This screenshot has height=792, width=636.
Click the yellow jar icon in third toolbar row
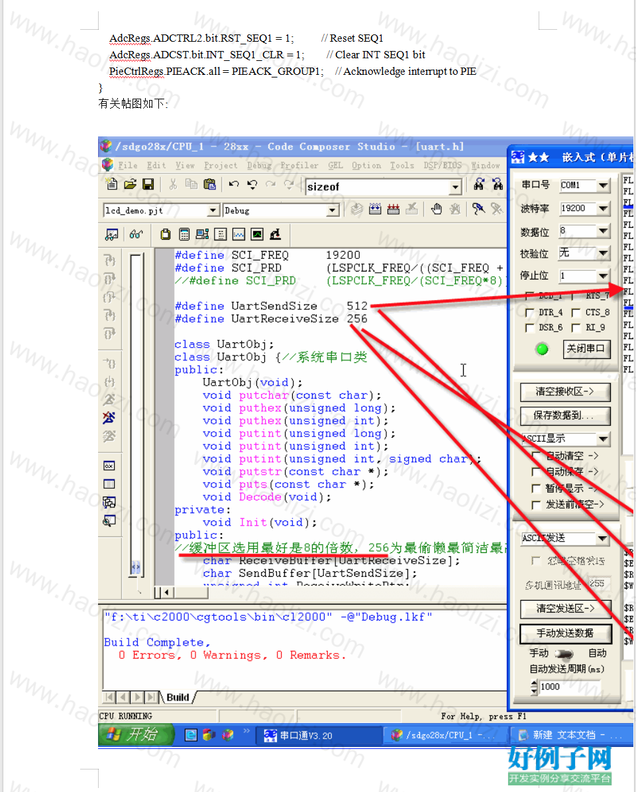click(x=165, y=234)
